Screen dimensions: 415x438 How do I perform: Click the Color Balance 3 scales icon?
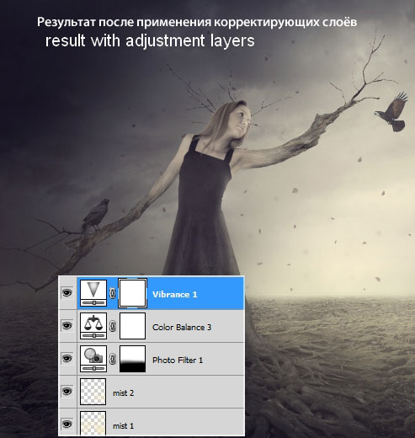(x=93, y=326)
